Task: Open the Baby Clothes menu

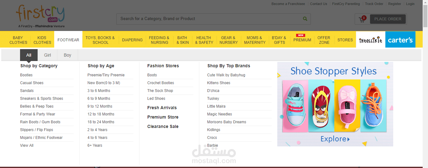Action: tap(18, 40)
